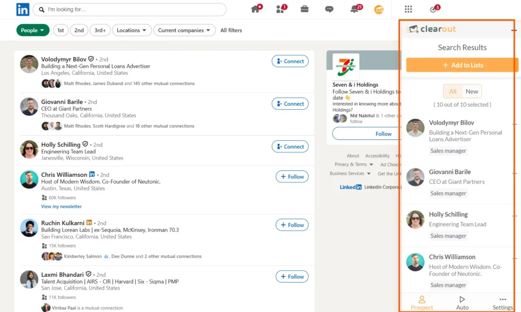Toggle the 2nd connections filter
Image resolution: width=521 pixels, height=312 pixels.
point(79,30)
